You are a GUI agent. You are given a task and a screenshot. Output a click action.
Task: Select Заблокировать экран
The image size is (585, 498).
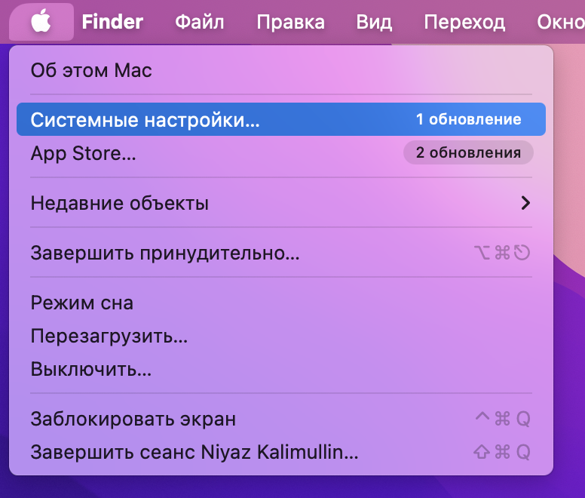[133, 419]
